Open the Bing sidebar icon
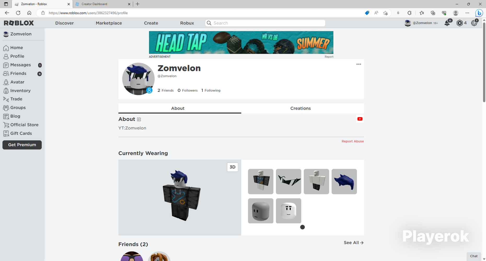The width and height of the screenshot is (486, 261). [x=479, y=13]
